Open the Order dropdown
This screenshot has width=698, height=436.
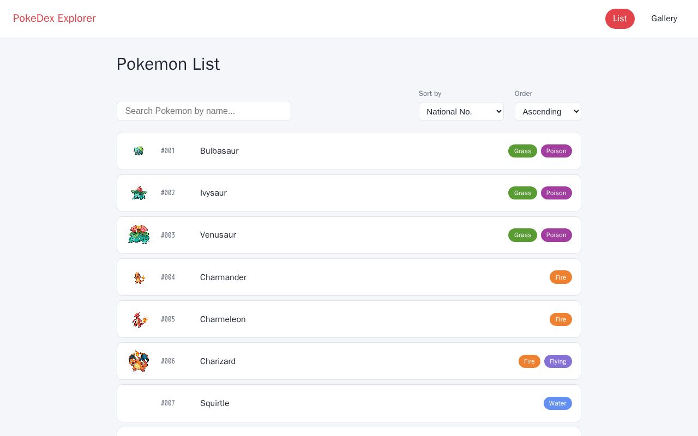tap(548, 111)
